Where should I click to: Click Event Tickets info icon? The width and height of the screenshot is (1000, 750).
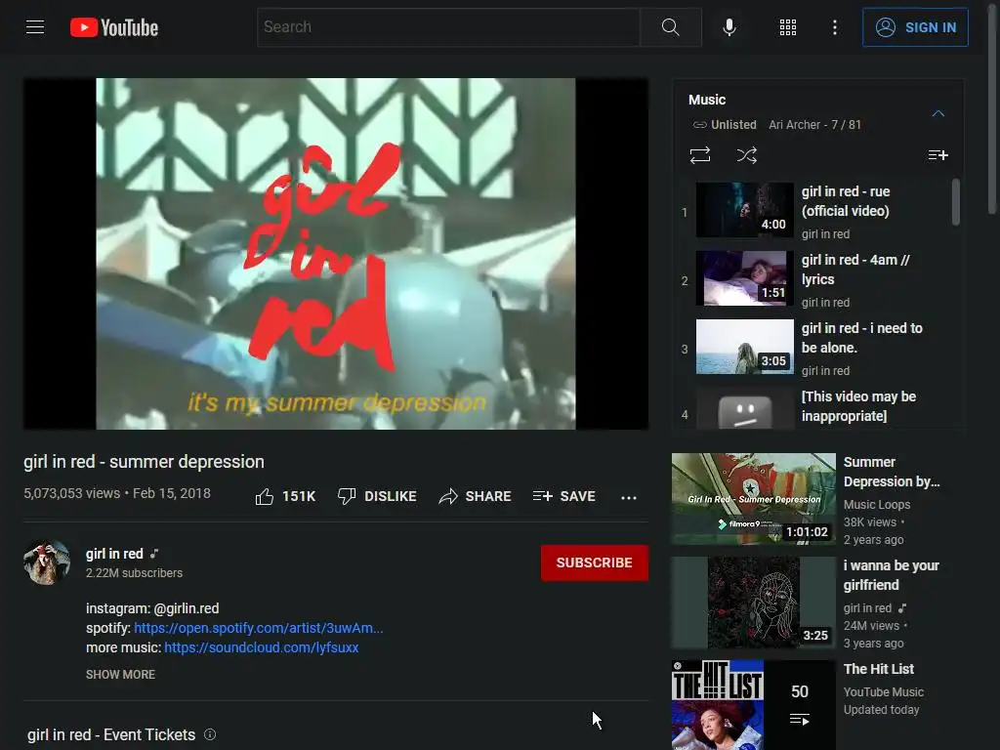tap(210, 734)
